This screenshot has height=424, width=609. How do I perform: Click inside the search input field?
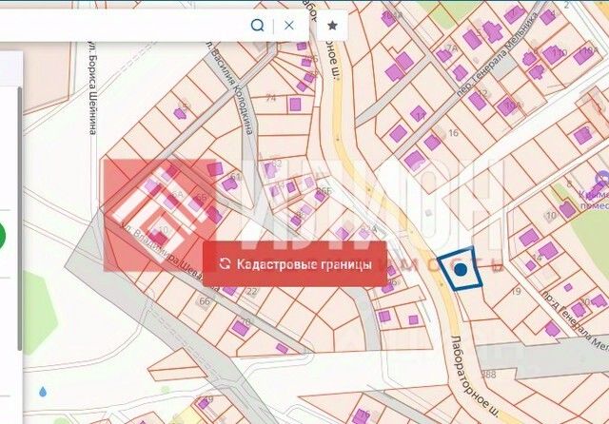click(125, 26)
